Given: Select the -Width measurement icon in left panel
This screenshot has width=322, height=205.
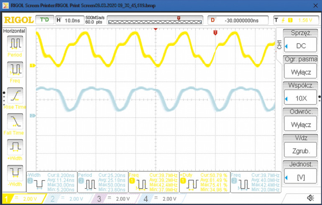Looking at the screenshot, I should [x=15, y=173].
